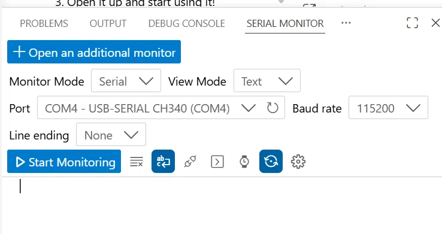Screen dimensions: 442x234
Task: Toggle the timestamp watch icon
Action: [x=244, y=162]
